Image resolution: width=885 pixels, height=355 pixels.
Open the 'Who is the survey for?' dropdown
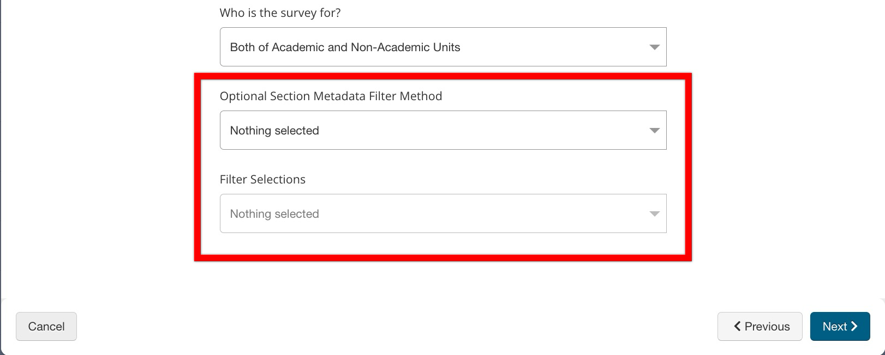tap(442, 47)
